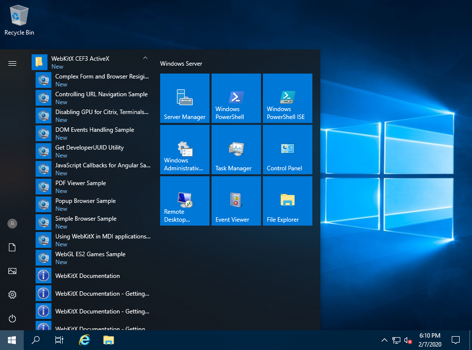Screen dimensions: 472x350
Task: Open Using WebKitX in MDI applications entry
Action: coord(93,239)
